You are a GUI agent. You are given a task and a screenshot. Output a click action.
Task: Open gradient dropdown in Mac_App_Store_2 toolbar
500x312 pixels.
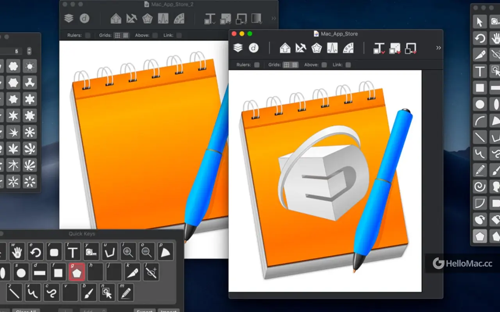point(257,19)
